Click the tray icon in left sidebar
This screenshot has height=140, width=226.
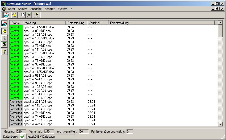(x=4, y=24)
